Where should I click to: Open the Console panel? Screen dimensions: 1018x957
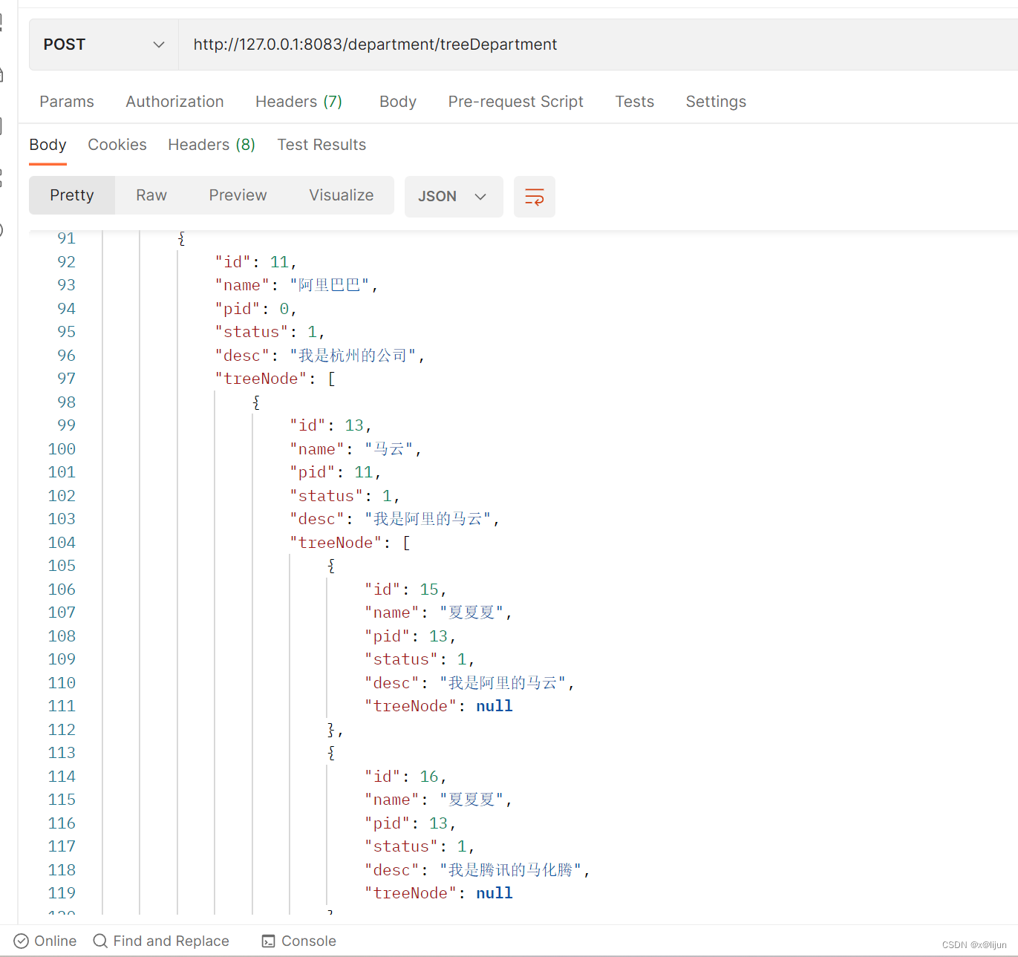coord(299,941)
